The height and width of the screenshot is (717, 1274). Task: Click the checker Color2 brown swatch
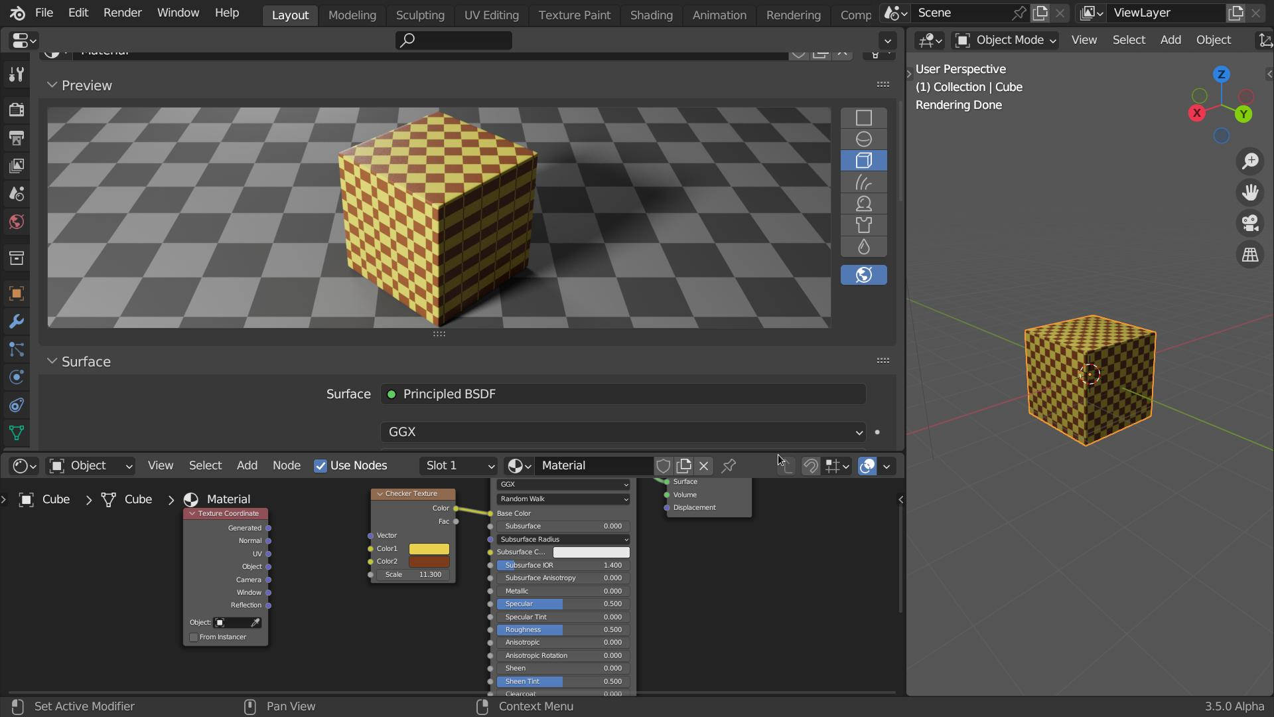429,562
